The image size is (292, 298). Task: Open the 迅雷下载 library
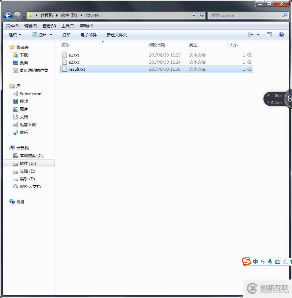tap(28, 125)
